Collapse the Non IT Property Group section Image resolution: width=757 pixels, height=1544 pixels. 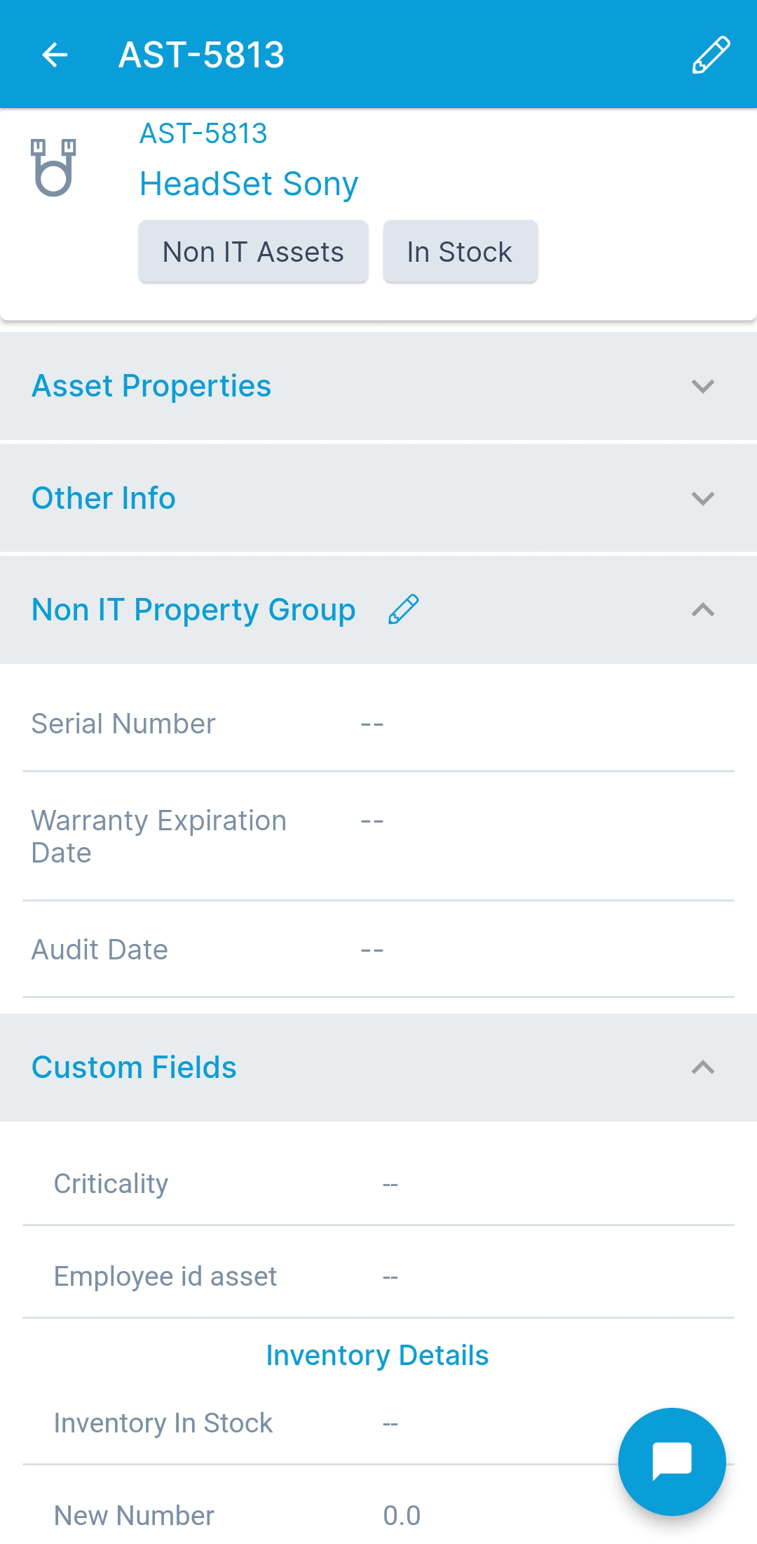coord(702,609)
